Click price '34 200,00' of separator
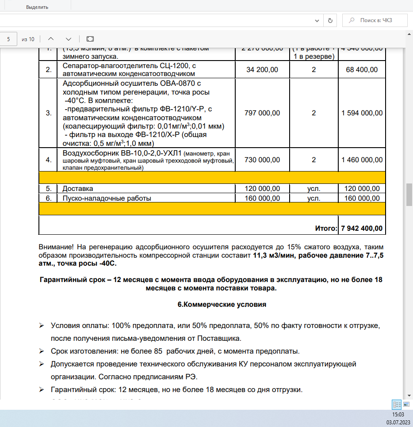 (x=262, y=70)
